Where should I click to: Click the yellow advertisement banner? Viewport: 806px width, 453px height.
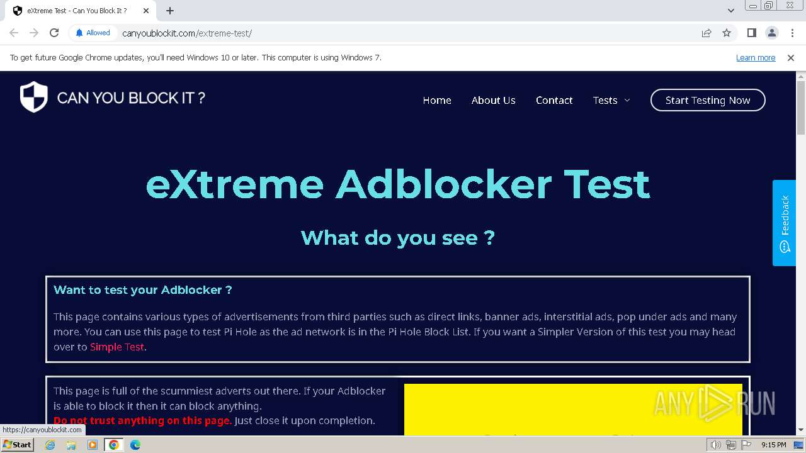tap(573, 410)
